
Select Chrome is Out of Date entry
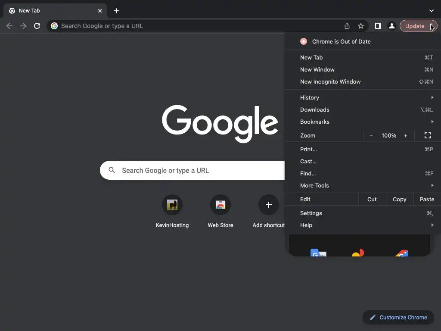click(x=363, y=42)
